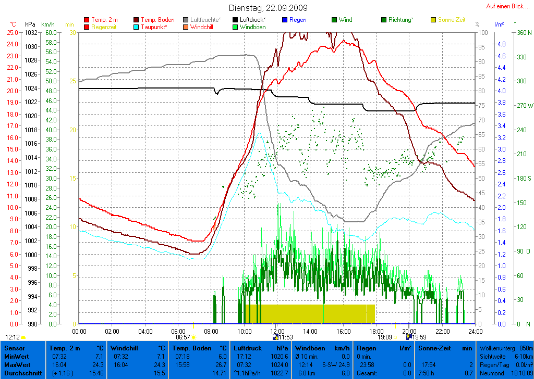Click the yellow Sonne-Zeit legend square

[433, 20]
